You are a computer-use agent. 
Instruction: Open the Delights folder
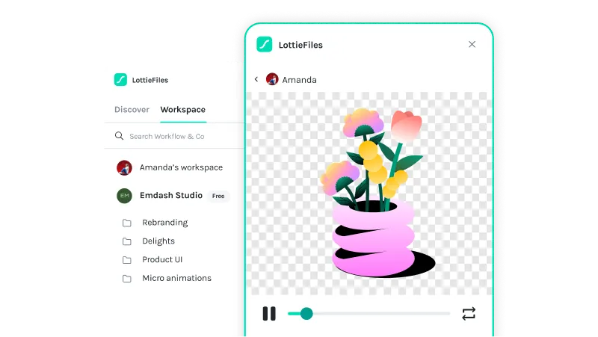point(158,241)
